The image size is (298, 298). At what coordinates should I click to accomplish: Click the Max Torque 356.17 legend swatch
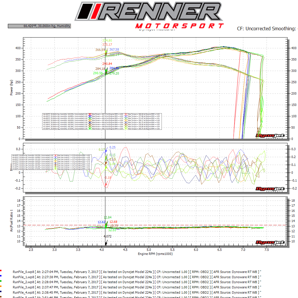(126, 120)
